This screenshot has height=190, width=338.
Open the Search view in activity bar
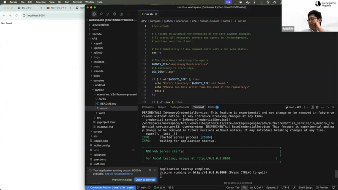coord(101,14)
